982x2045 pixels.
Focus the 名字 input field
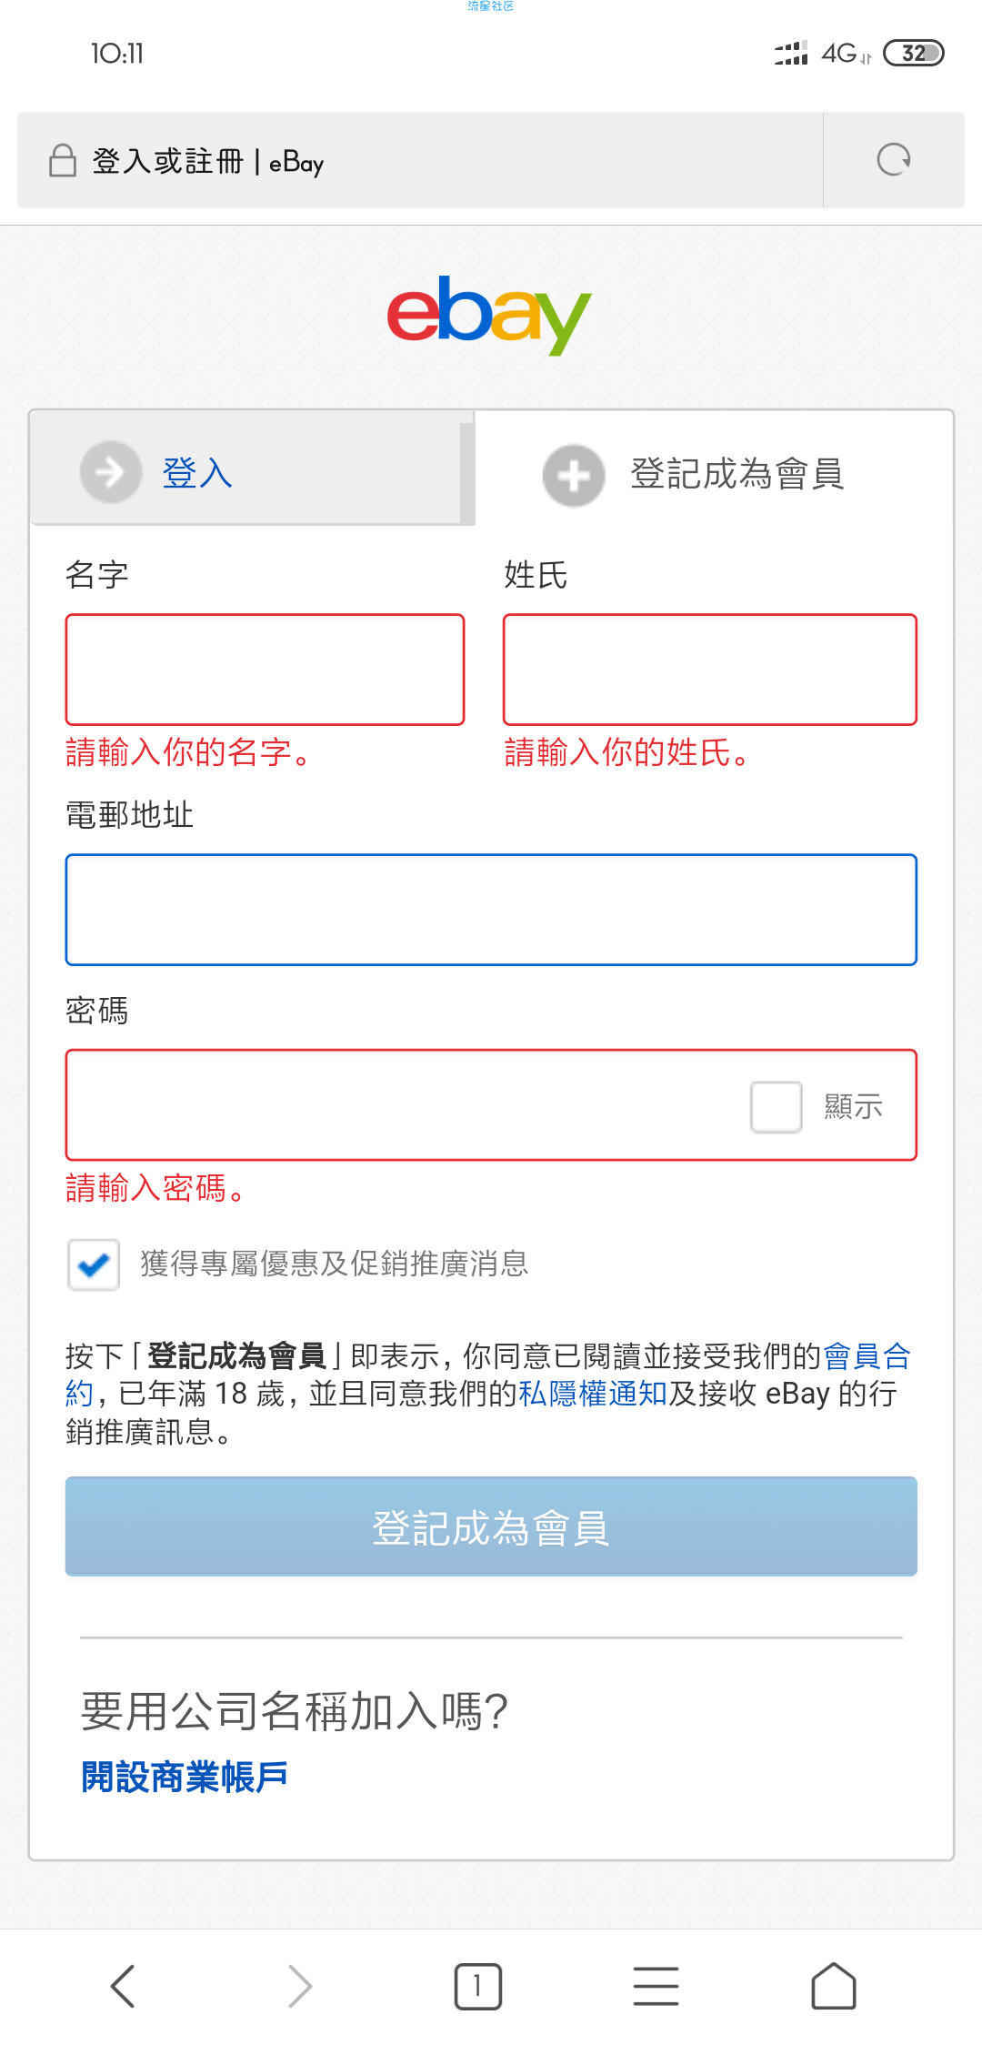[x=265, y=670]
